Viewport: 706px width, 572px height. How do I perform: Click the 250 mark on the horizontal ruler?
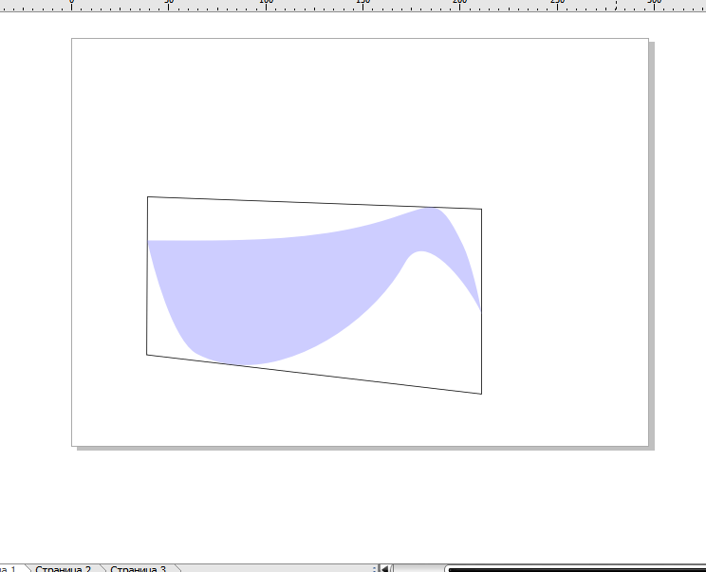click(x=556, y=5)
